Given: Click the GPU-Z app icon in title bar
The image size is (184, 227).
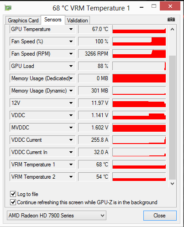Looking at the screenshot, I should [8, 8].
